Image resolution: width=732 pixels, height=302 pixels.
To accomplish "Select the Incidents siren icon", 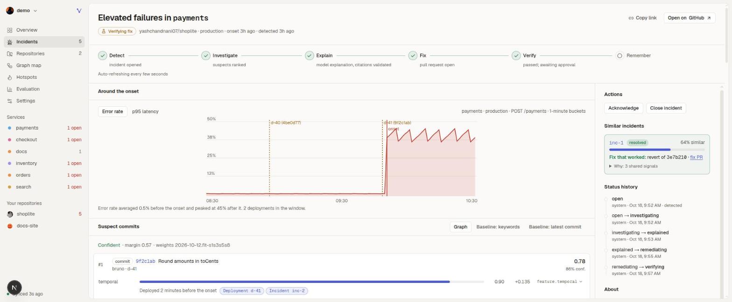I will point(9,42).
